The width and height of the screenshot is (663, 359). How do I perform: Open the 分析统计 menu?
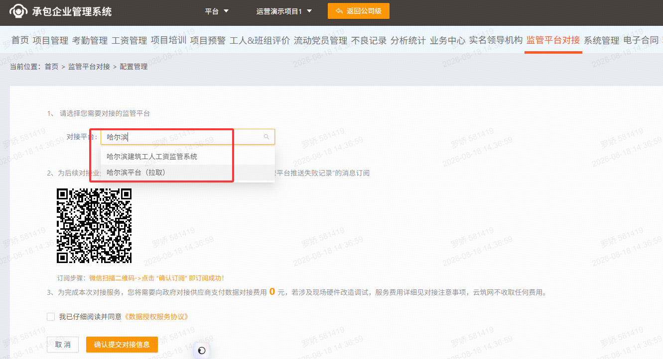pos(408,40)
